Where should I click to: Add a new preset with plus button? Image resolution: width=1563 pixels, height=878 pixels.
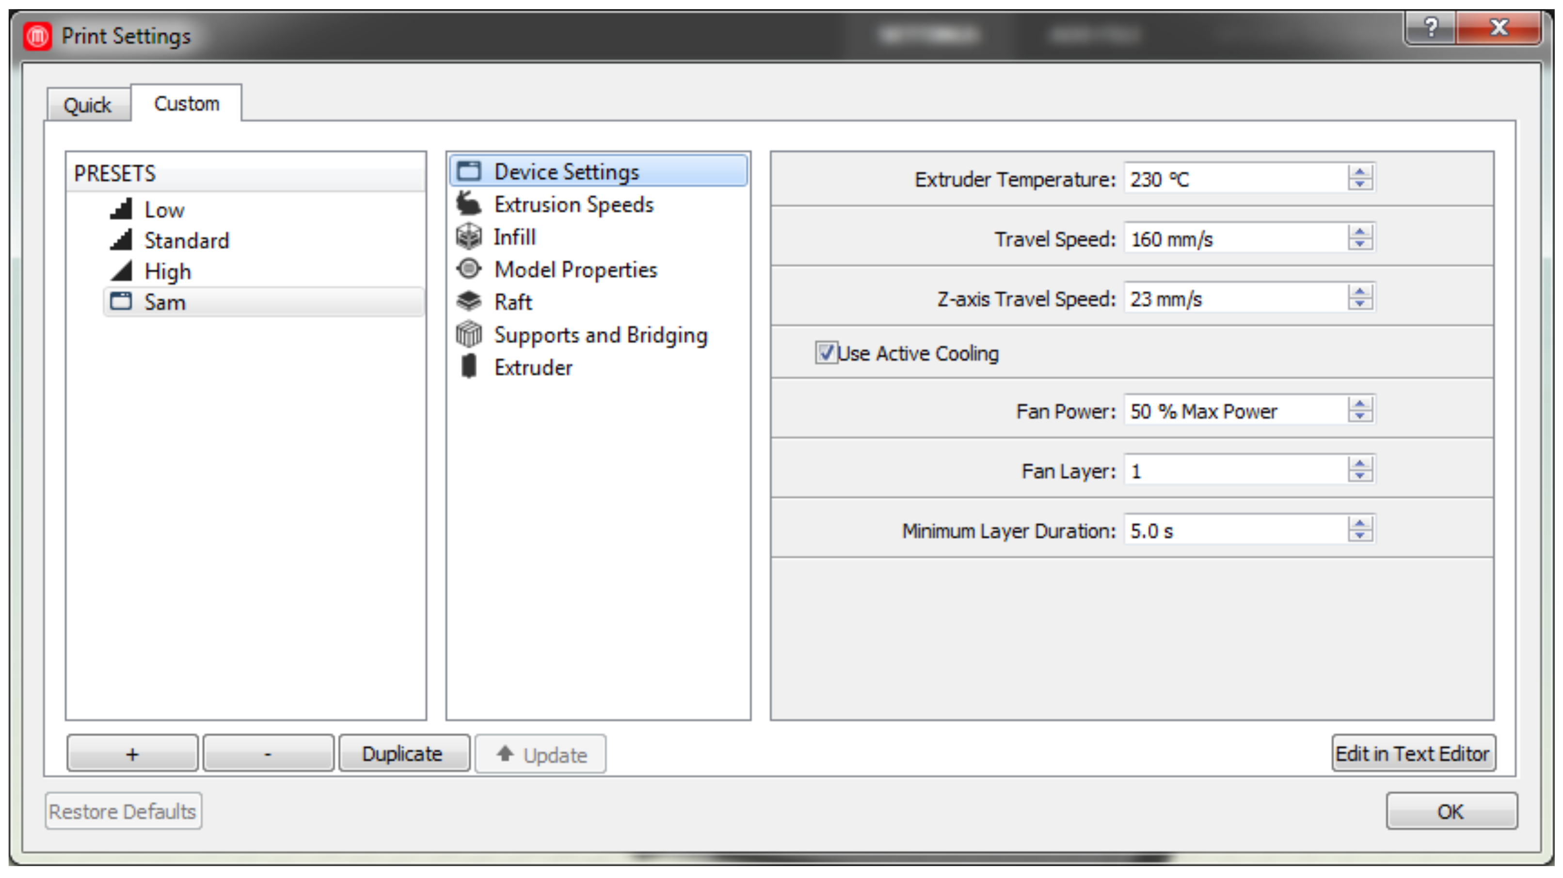pos(132,753)
